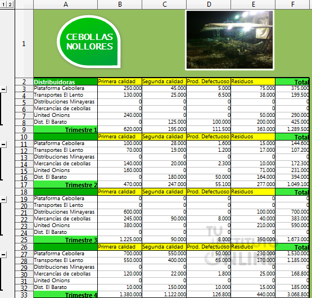Click the Cebollas Nollores logo shape
The width and height of the screenshot is (312, 298).
point(89,42)
